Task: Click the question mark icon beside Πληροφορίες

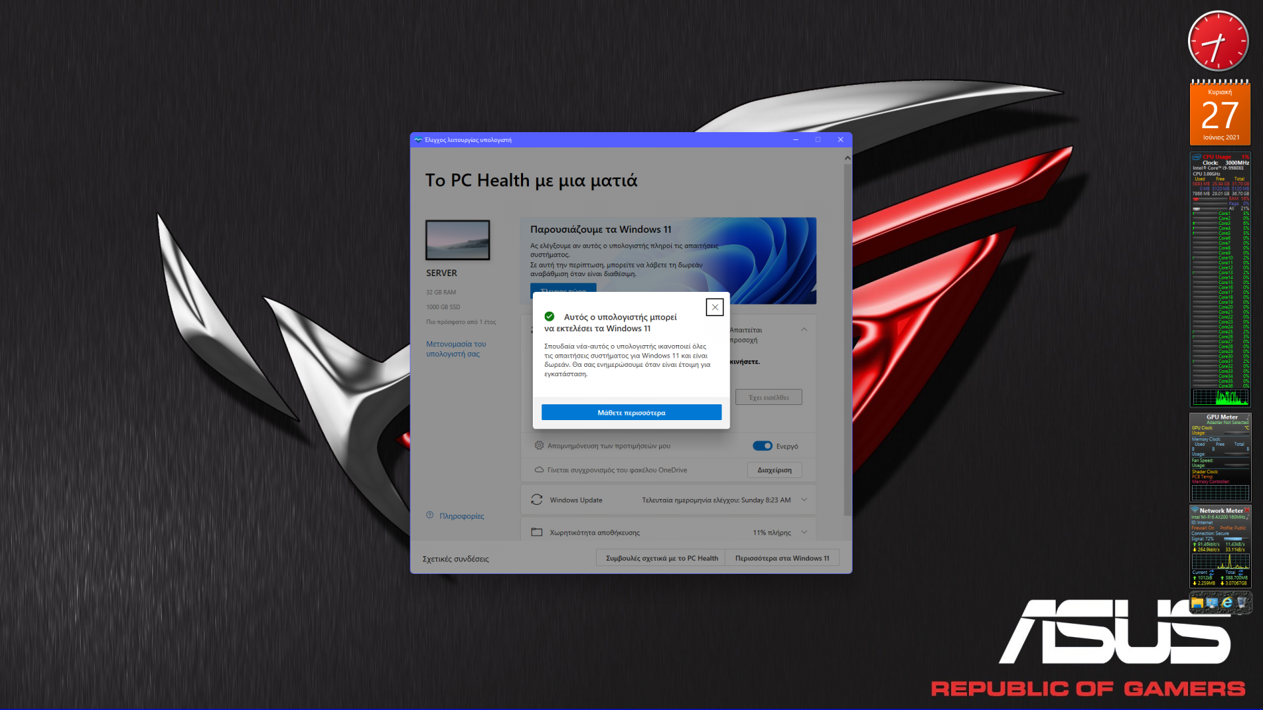Action: 430,515
